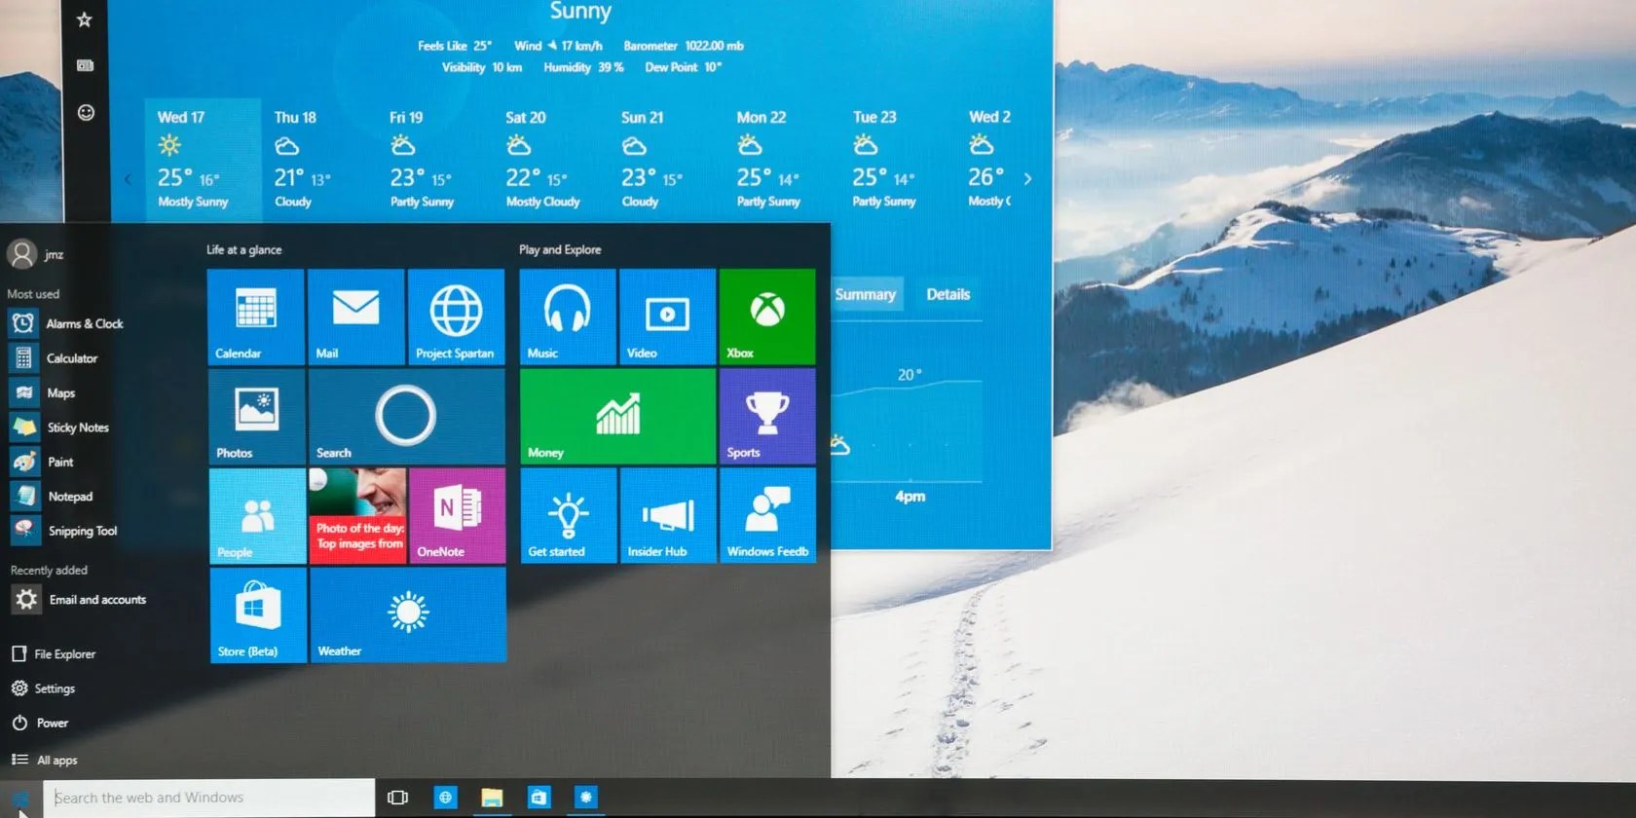Launch the Project Spartan browser tile
Screen dimensions: 1636x818
pos(456,317)
